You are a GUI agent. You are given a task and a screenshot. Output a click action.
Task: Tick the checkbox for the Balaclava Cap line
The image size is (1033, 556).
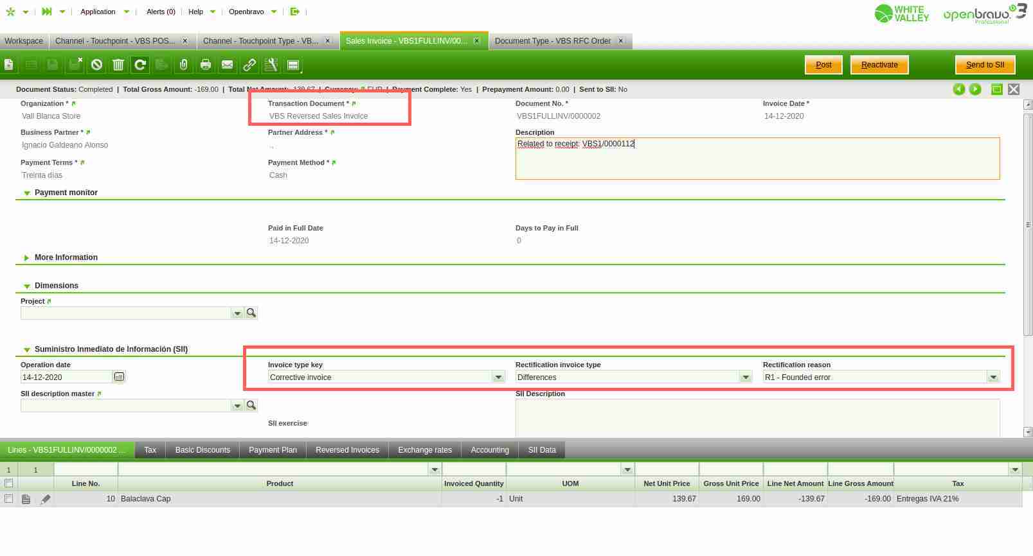click(8, 499)
